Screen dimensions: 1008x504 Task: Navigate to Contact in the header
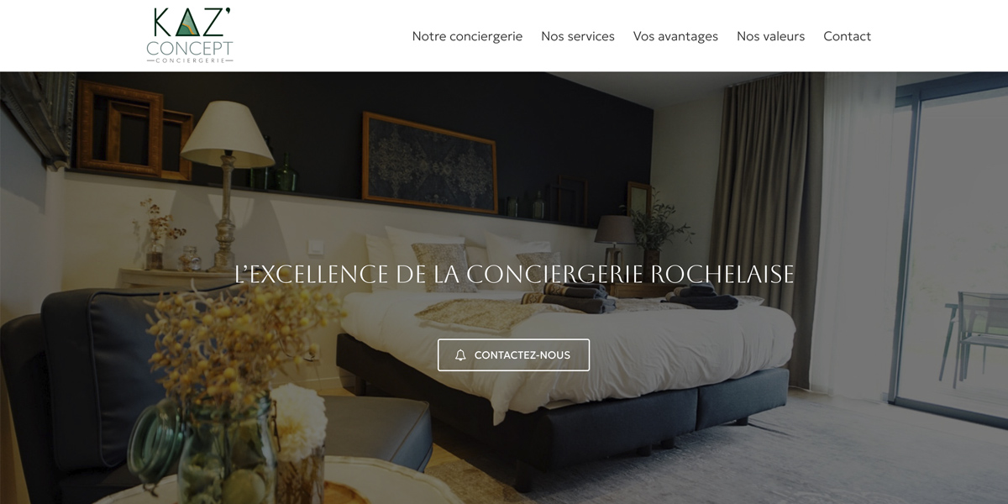click(x=847, y=36)
